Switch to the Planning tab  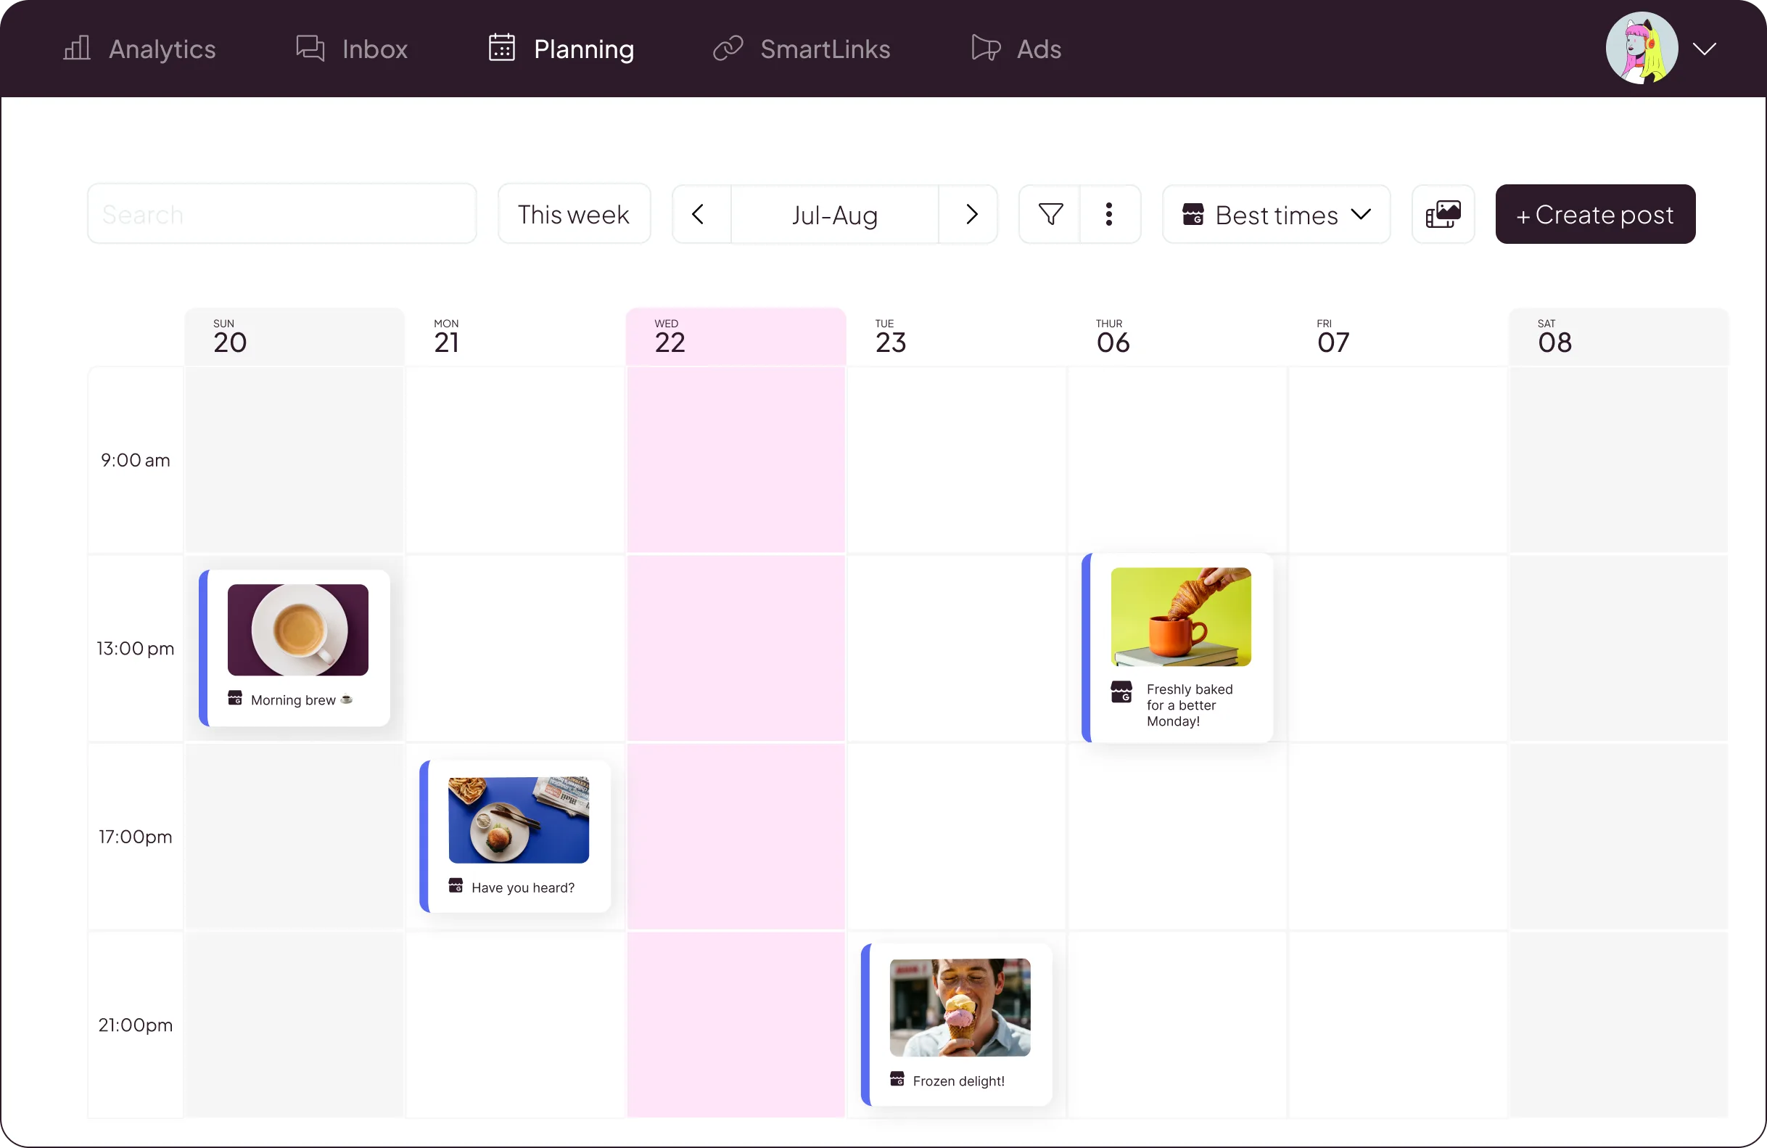(x=561, y=49)
